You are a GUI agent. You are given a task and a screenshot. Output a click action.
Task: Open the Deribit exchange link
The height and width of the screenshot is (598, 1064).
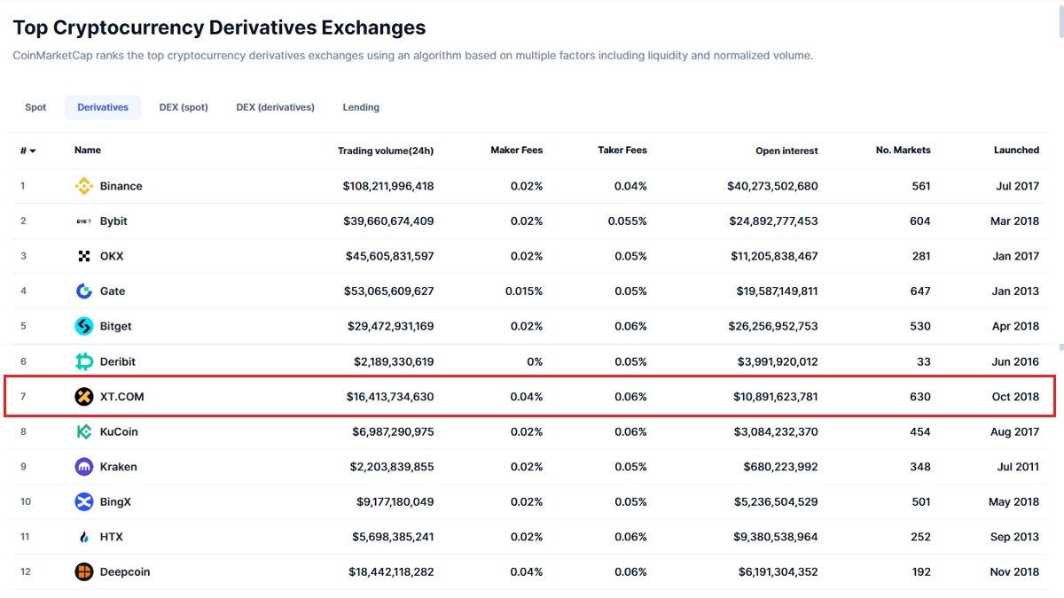pos(118,361)
